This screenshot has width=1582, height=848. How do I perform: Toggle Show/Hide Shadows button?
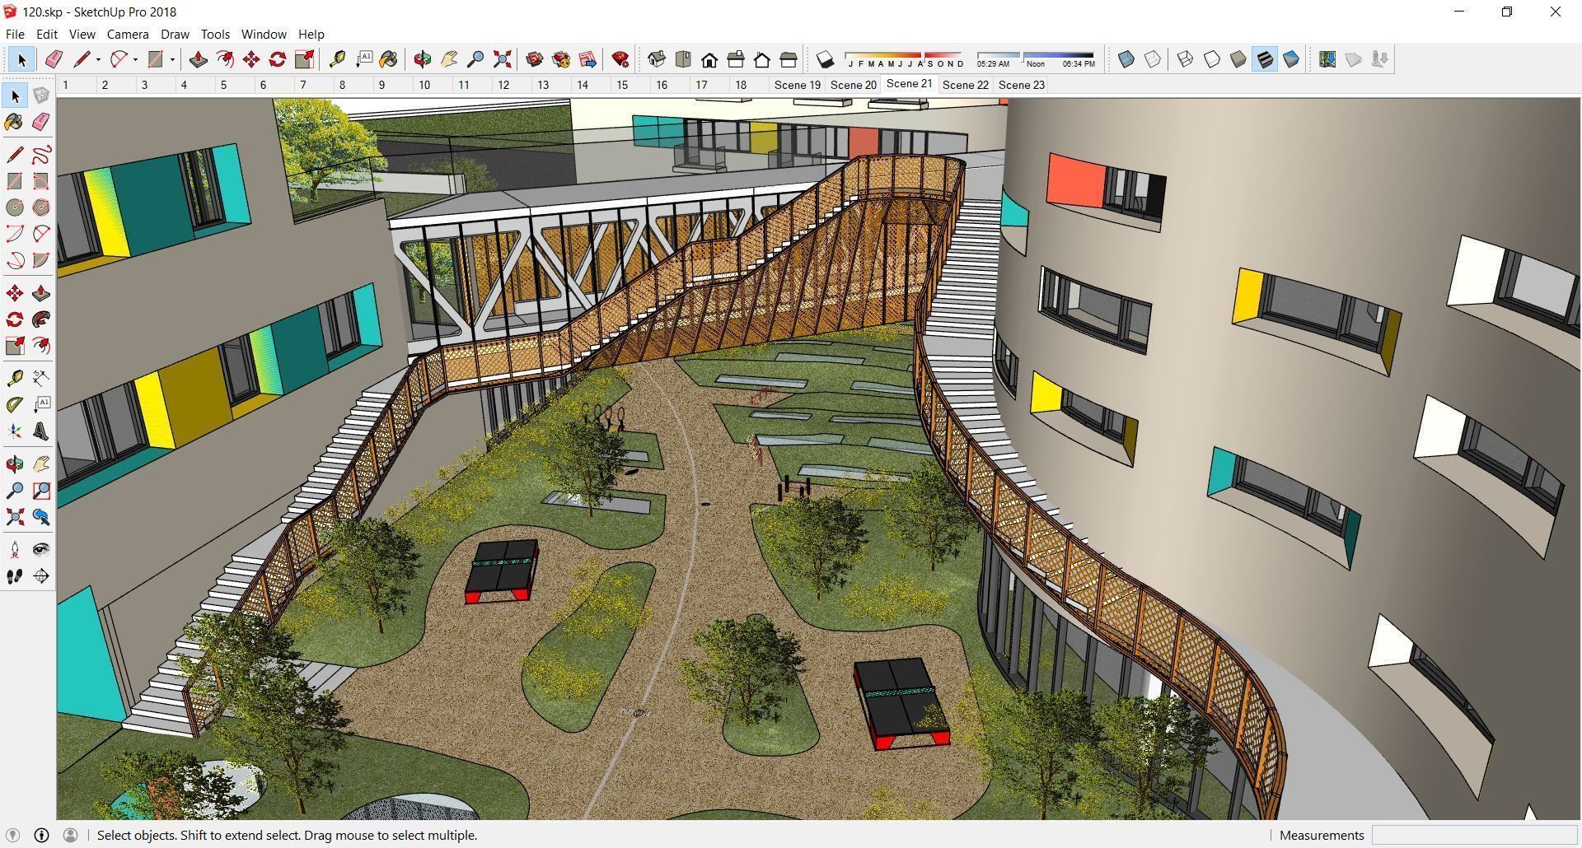point(825,59)
